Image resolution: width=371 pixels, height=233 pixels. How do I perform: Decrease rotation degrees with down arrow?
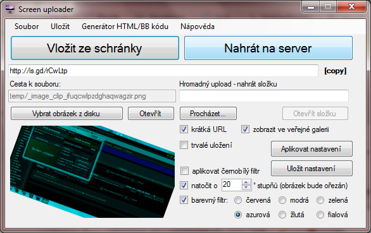tap(246, 188)
